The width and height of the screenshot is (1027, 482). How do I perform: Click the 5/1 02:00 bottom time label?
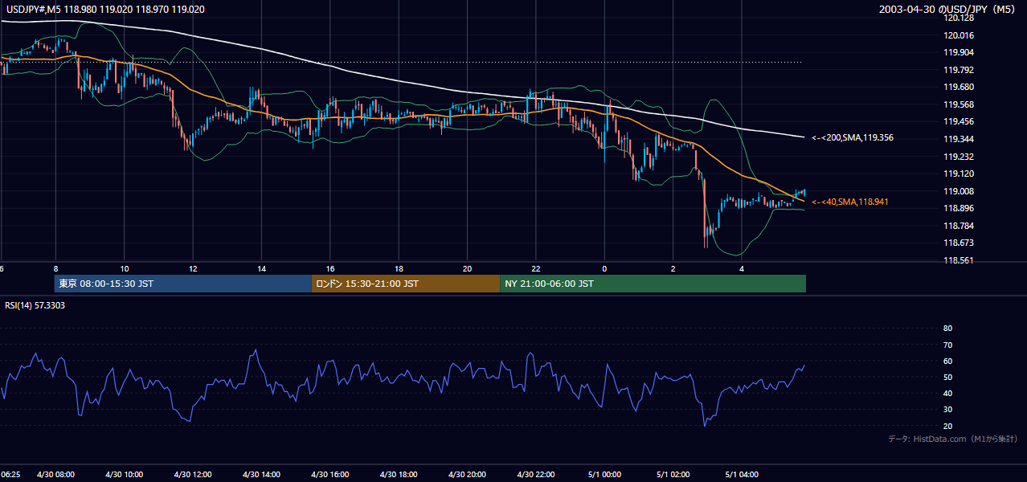[x=673, y=475]
